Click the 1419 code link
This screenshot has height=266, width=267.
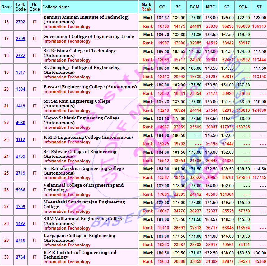pyautogui.click(x=21, y=106)
